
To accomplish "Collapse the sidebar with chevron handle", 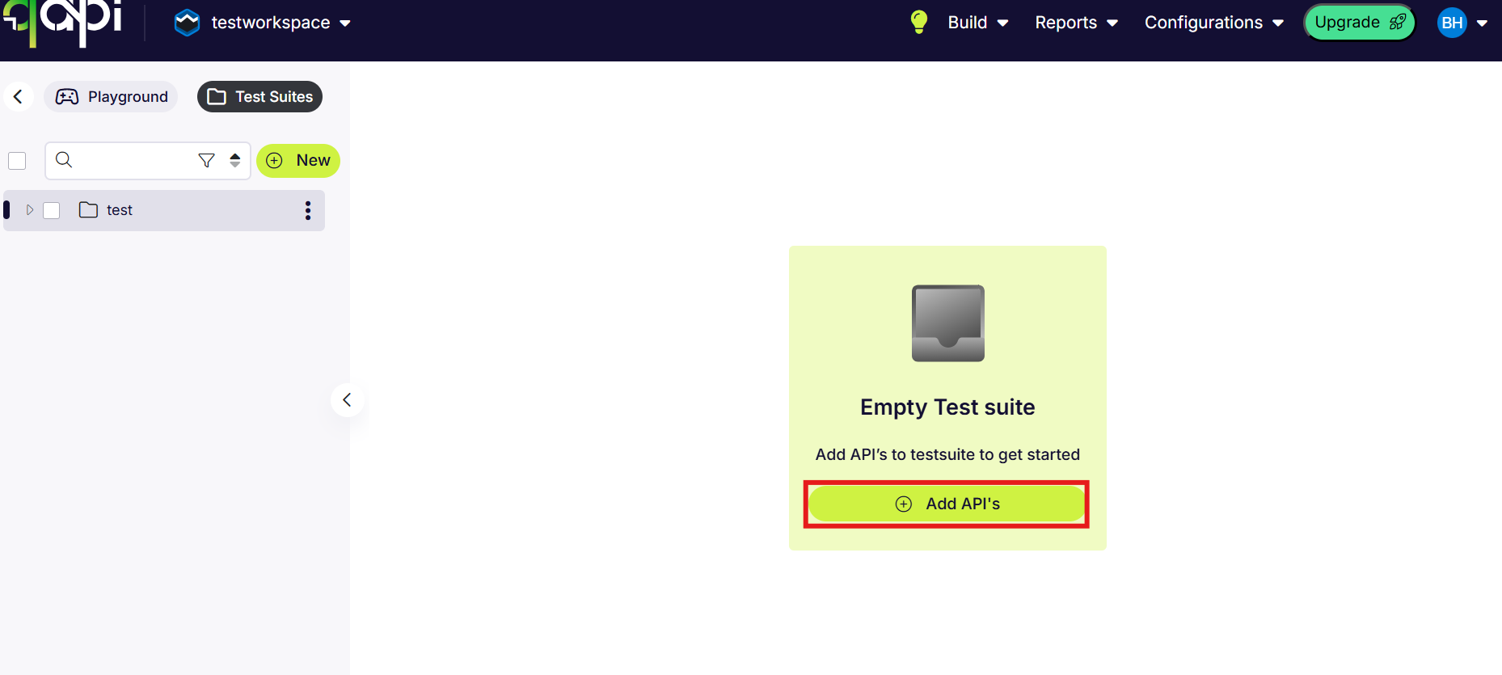I will 347,400.
